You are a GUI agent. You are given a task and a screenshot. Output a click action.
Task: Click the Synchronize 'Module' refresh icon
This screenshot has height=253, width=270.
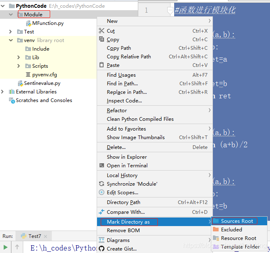point(102,184)
